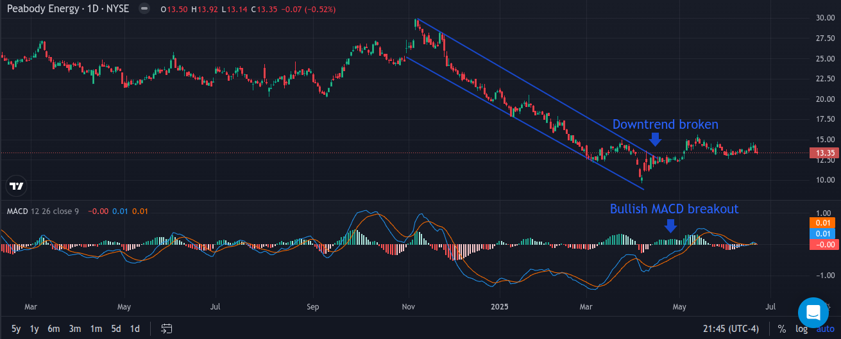This screenshot has height=339, width=841.
Task: Open the 21:45 (UTC-4) timezone menu
Action: click(731, 329)
